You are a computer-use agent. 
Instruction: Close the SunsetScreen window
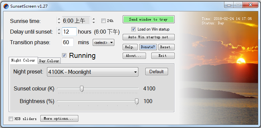(250, 5)
